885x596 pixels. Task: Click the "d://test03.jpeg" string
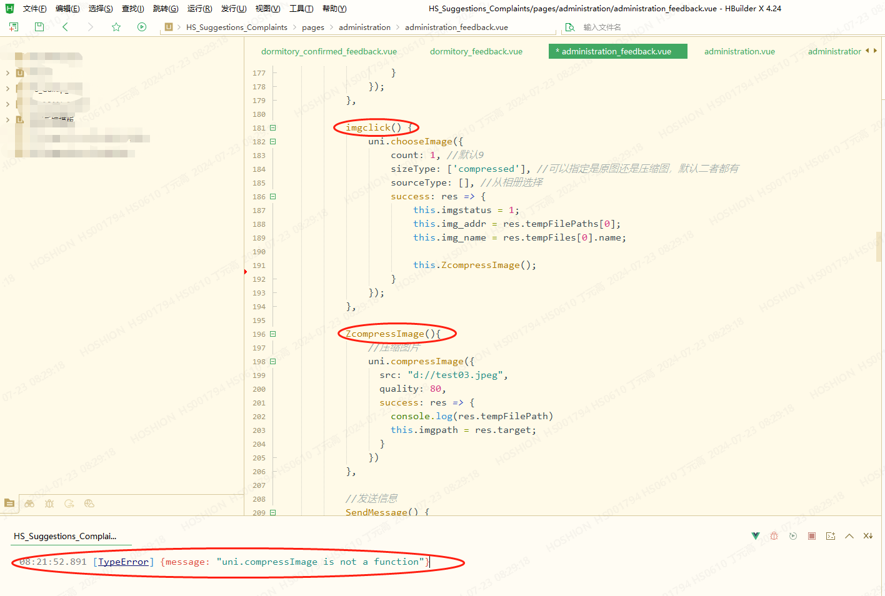456,375
